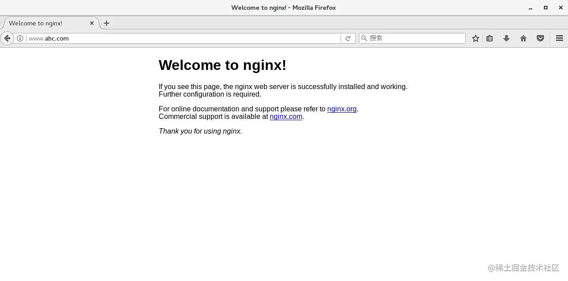
Task: Click 'Welcome to nginx! - Mozilla Firefox' title
Action: coord(284,8)
